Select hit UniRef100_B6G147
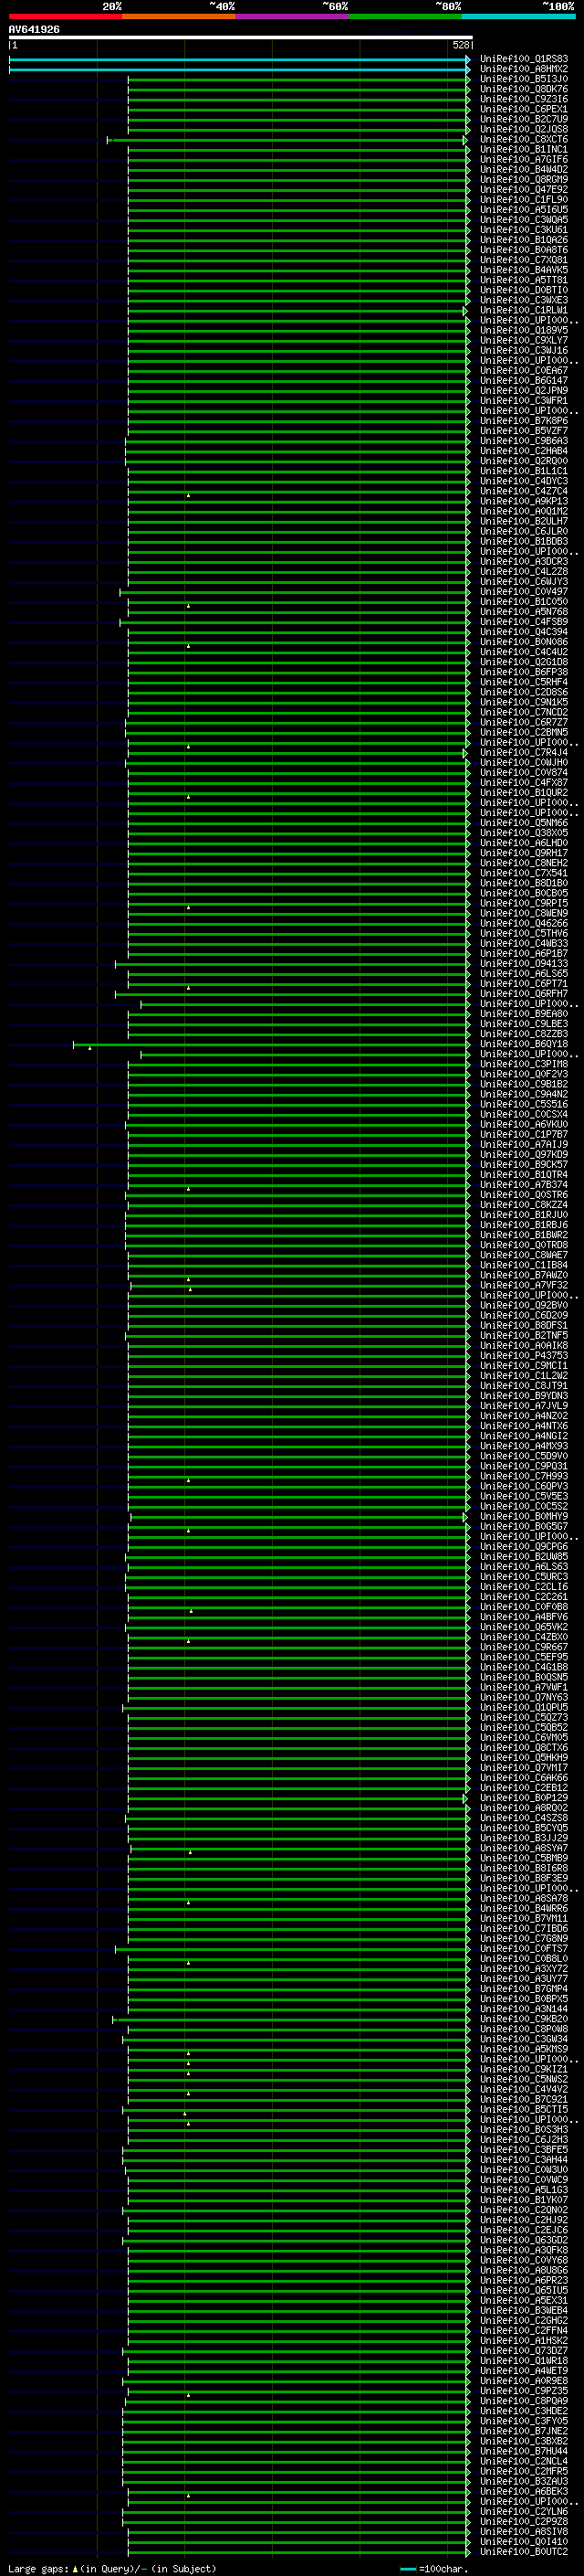This screenshot has width=584, height=2576. (524, 380)
